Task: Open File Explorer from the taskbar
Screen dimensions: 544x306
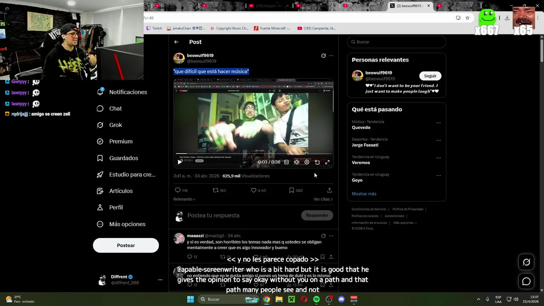Action: tap(279, 299)
